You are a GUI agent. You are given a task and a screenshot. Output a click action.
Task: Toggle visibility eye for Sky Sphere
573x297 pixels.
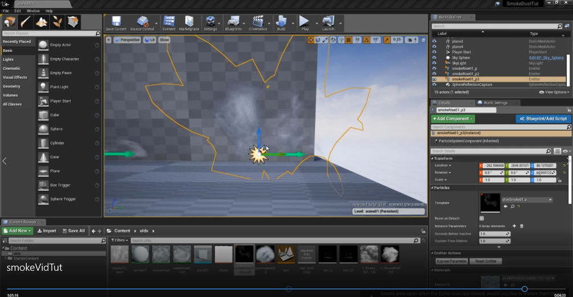pos(434,58)
